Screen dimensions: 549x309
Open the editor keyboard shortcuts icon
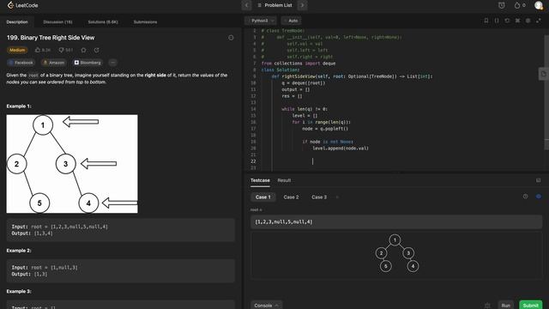coord(517,21)
